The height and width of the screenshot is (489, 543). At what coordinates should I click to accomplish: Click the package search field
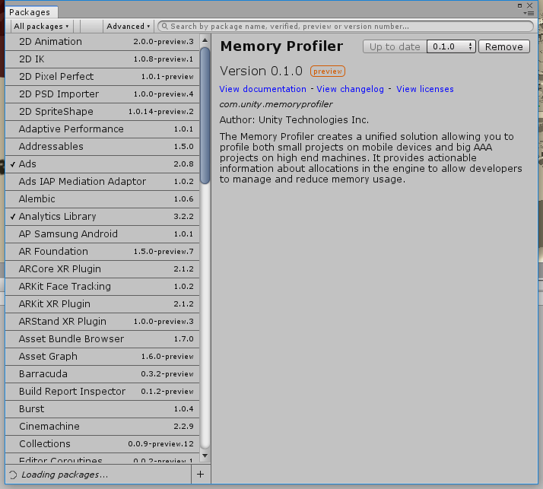345,27
